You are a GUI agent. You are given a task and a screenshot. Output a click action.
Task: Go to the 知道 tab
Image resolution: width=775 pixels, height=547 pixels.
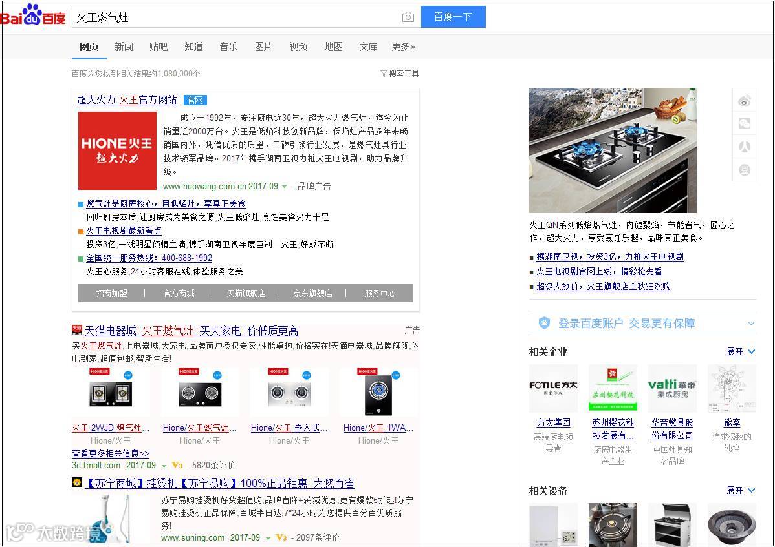pos(193,47)
